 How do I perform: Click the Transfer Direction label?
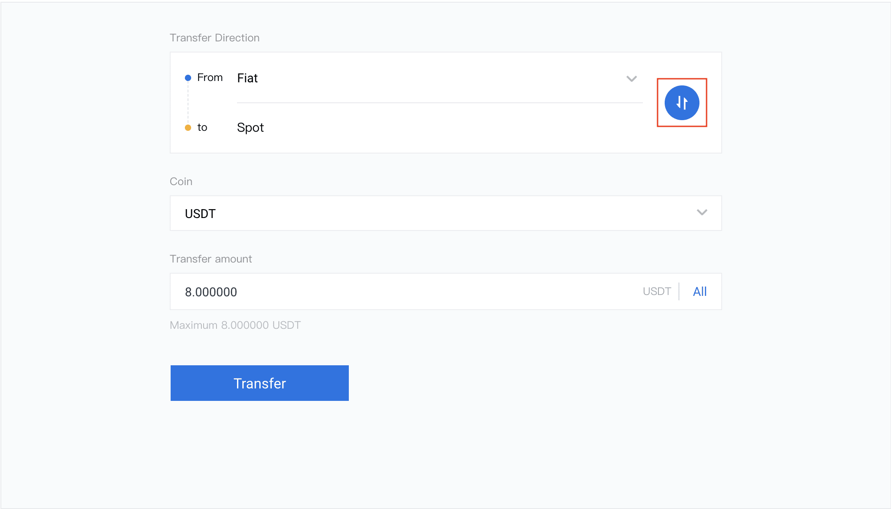(215, 38)
